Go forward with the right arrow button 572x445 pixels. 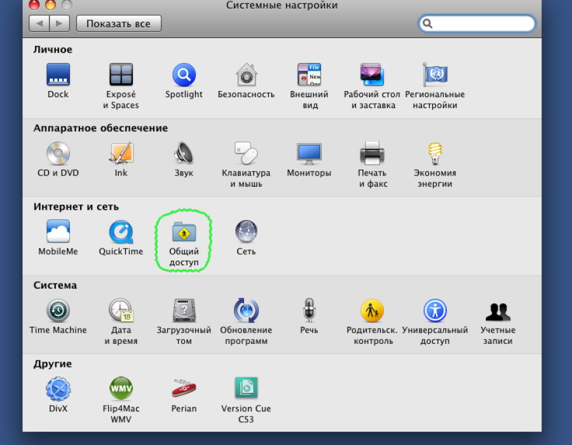[60, 24]
